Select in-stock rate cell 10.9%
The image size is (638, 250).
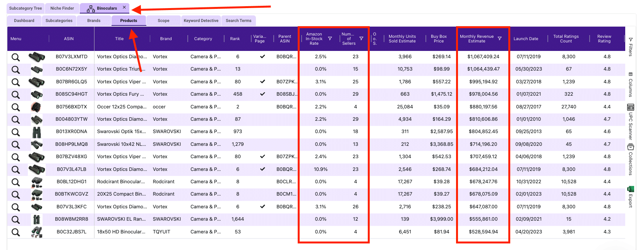[321, 169]
